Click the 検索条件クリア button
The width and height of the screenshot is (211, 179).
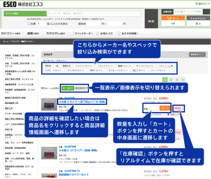[197, 54]
